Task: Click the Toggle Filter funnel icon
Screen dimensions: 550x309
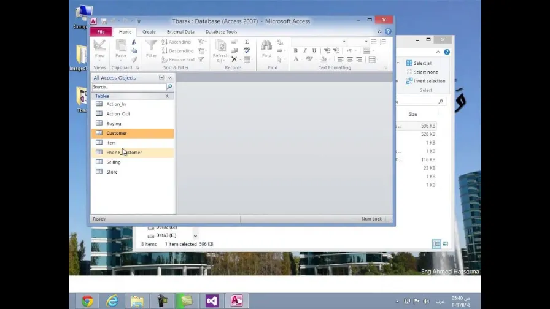Action: (201, 59)
